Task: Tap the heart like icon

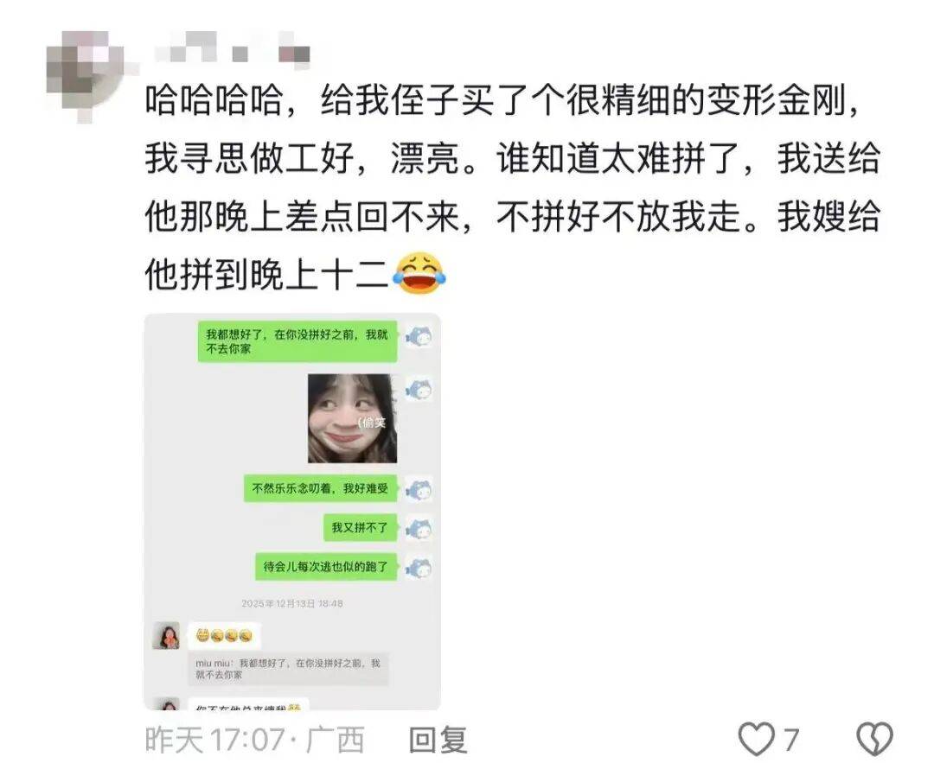Action: point(756,739)
